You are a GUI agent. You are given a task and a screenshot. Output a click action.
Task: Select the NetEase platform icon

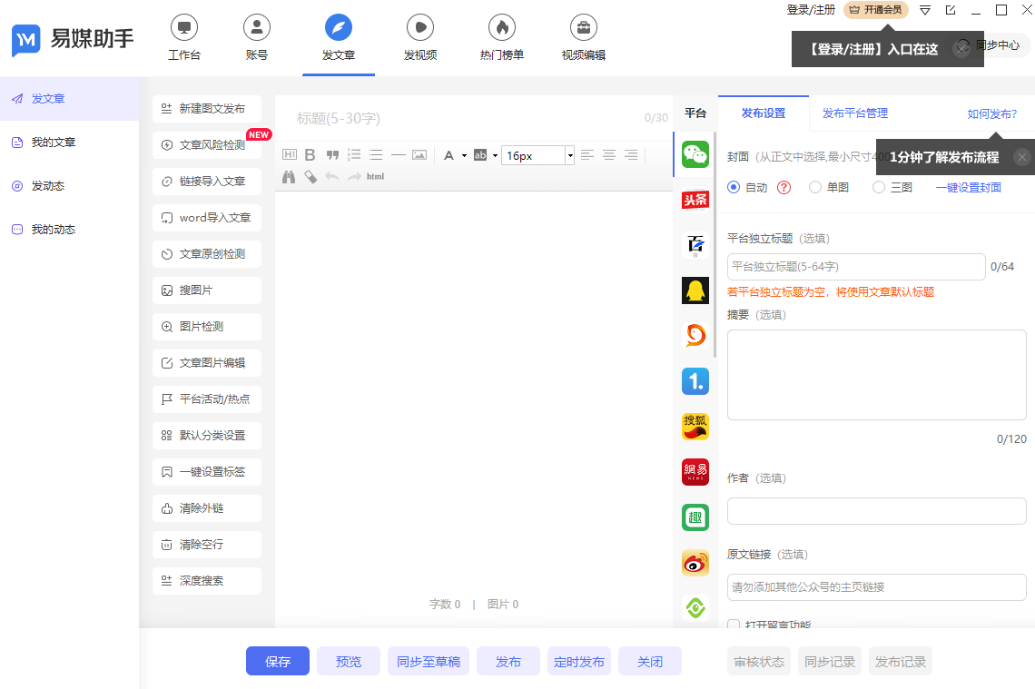[695, 472]
